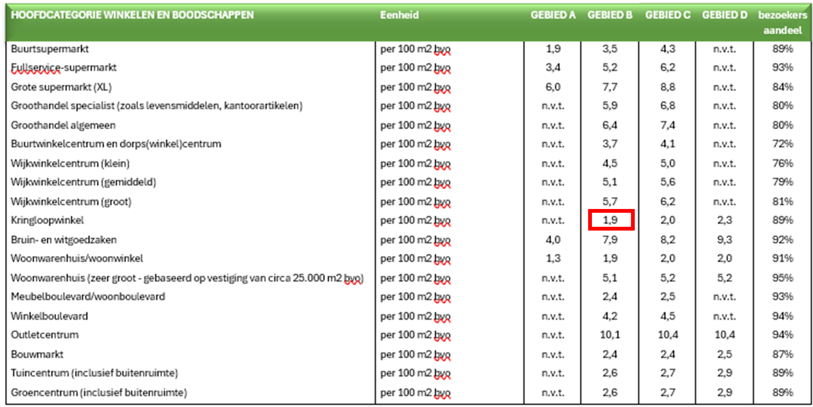Select the Bouwmarkt row label
Image resolution: width=813 pixels, height=407 pixels.
(x=37, y=354)
